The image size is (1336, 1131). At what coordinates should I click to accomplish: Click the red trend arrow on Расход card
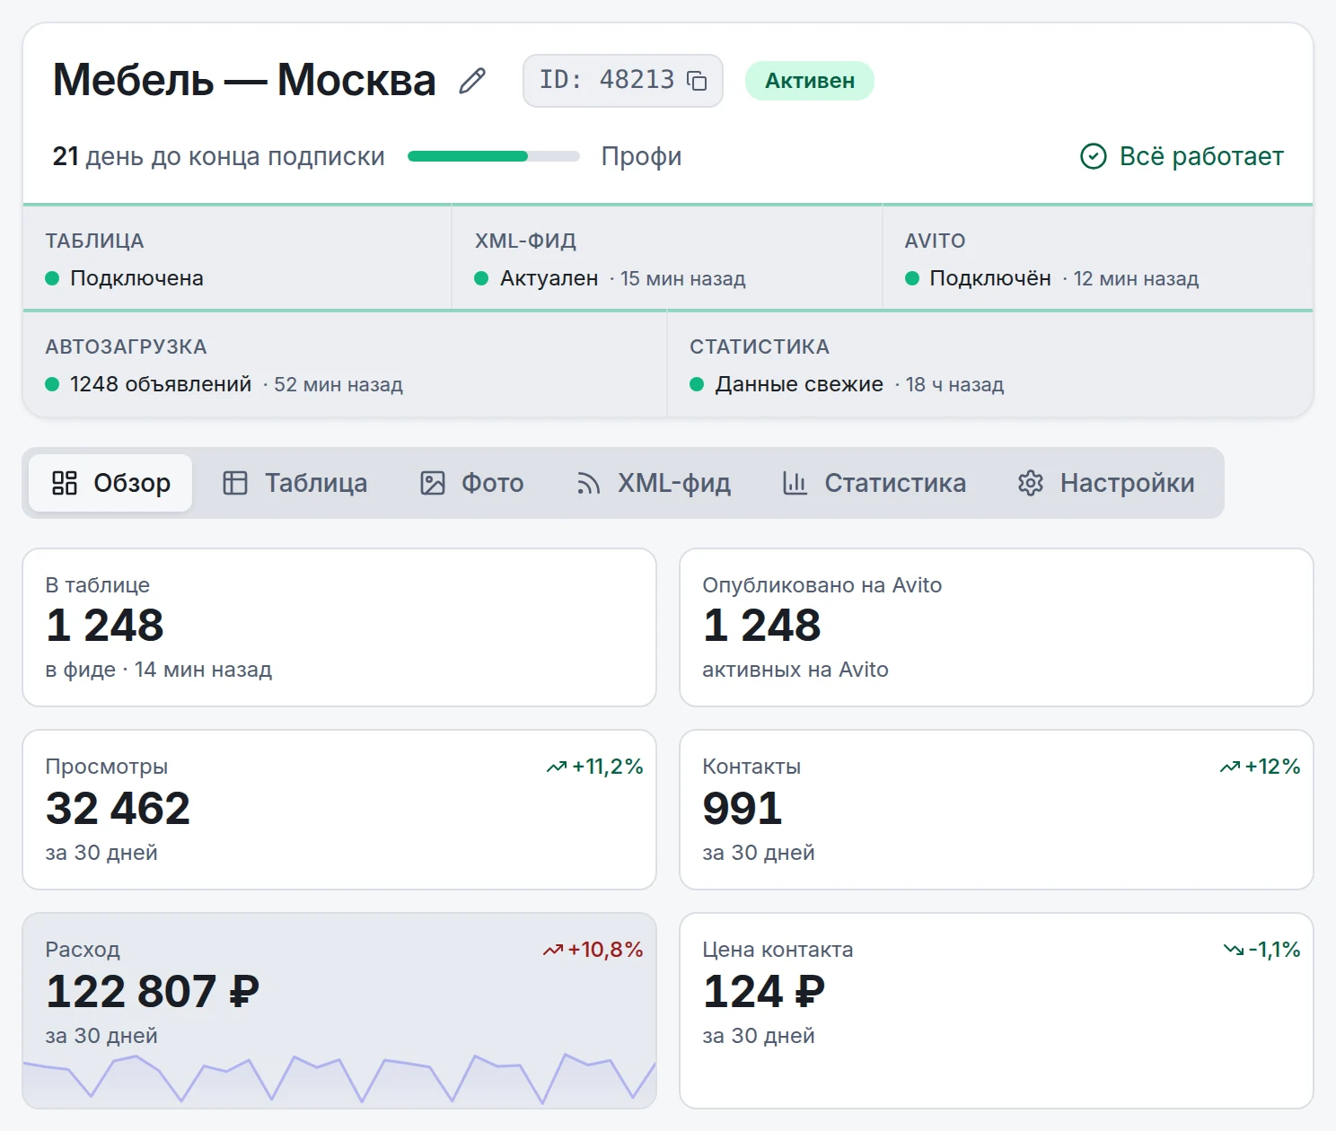point(553,950)
